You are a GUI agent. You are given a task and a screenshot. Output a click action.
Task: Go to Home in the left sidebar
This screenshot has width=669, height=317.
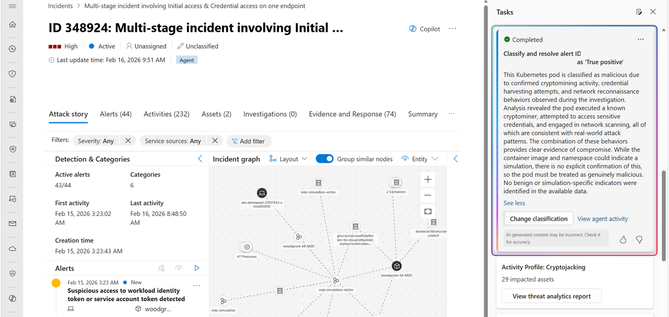[13, 25]
